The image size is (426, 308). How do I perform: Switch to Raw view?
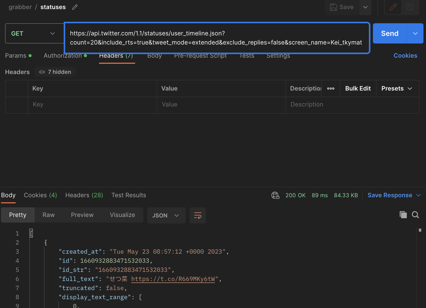click(49, 215)
